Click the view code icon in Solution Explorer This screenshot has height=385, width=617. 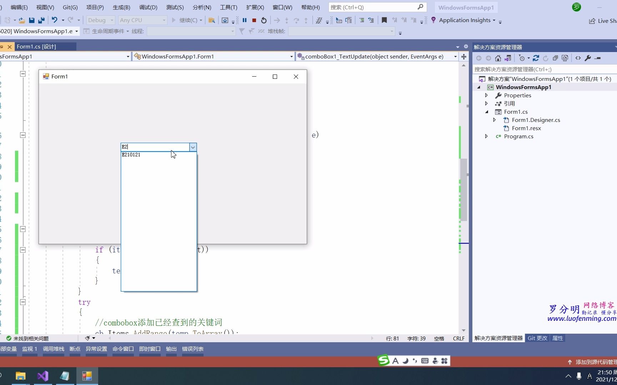pos(578,58)
